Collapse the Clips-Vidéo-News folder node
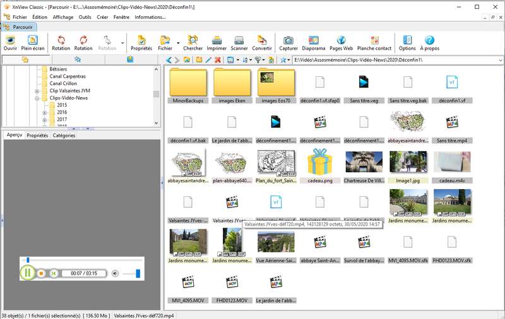 click(37, 98)
